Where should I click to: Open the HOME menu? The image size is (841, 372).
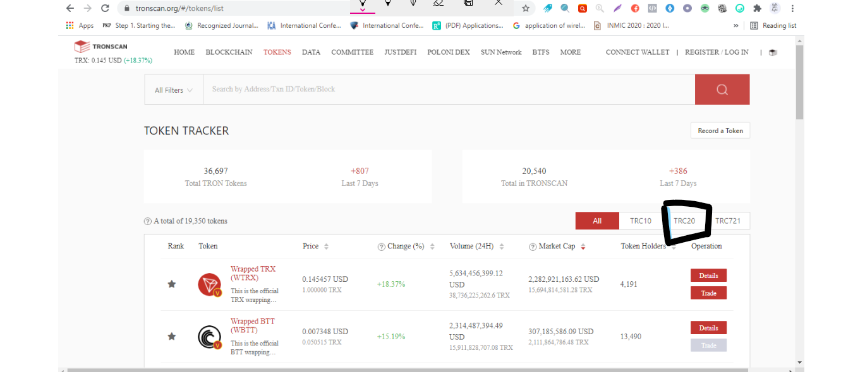point(185,52)
